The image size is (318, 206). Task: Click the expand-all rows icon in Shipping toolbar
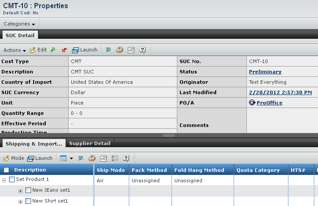pyautogui.click(x=115, y=158)
